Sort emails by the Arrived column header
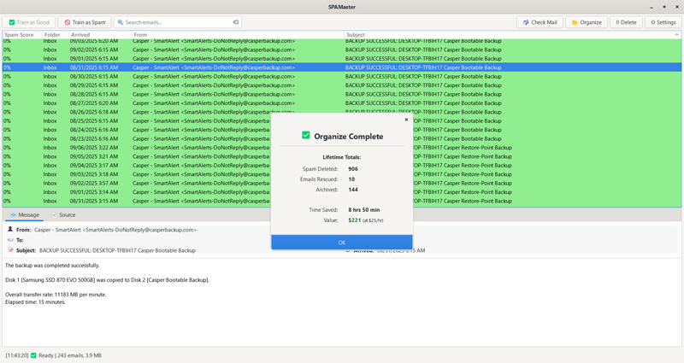684x363 pixels. pos(80,35)
